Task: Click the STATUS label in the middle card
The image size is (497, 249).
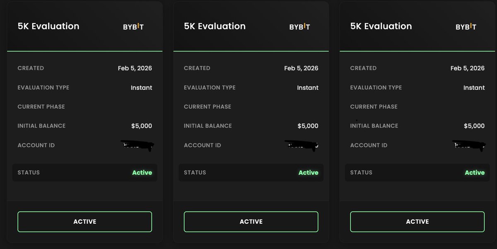Action: [195, 172]
